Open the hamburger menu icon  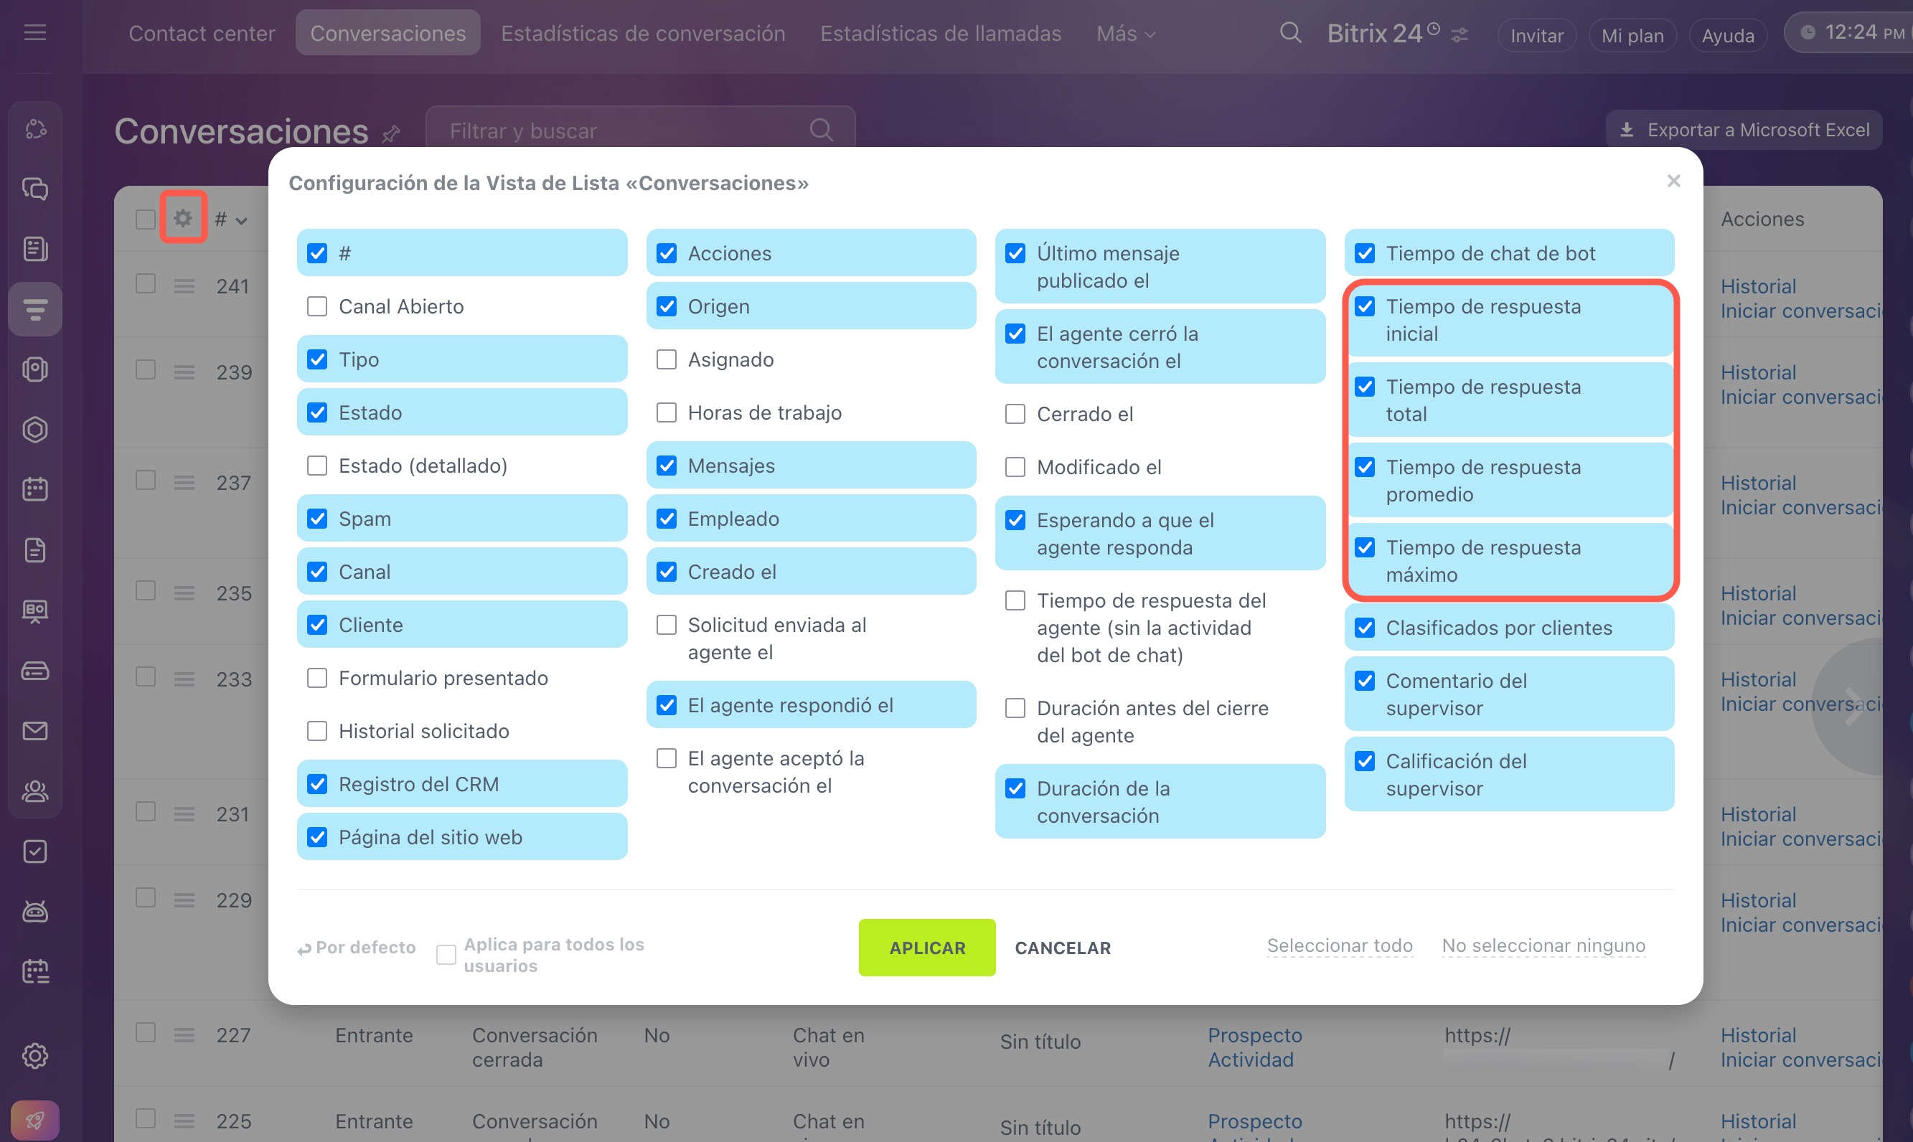coord(34,33)
